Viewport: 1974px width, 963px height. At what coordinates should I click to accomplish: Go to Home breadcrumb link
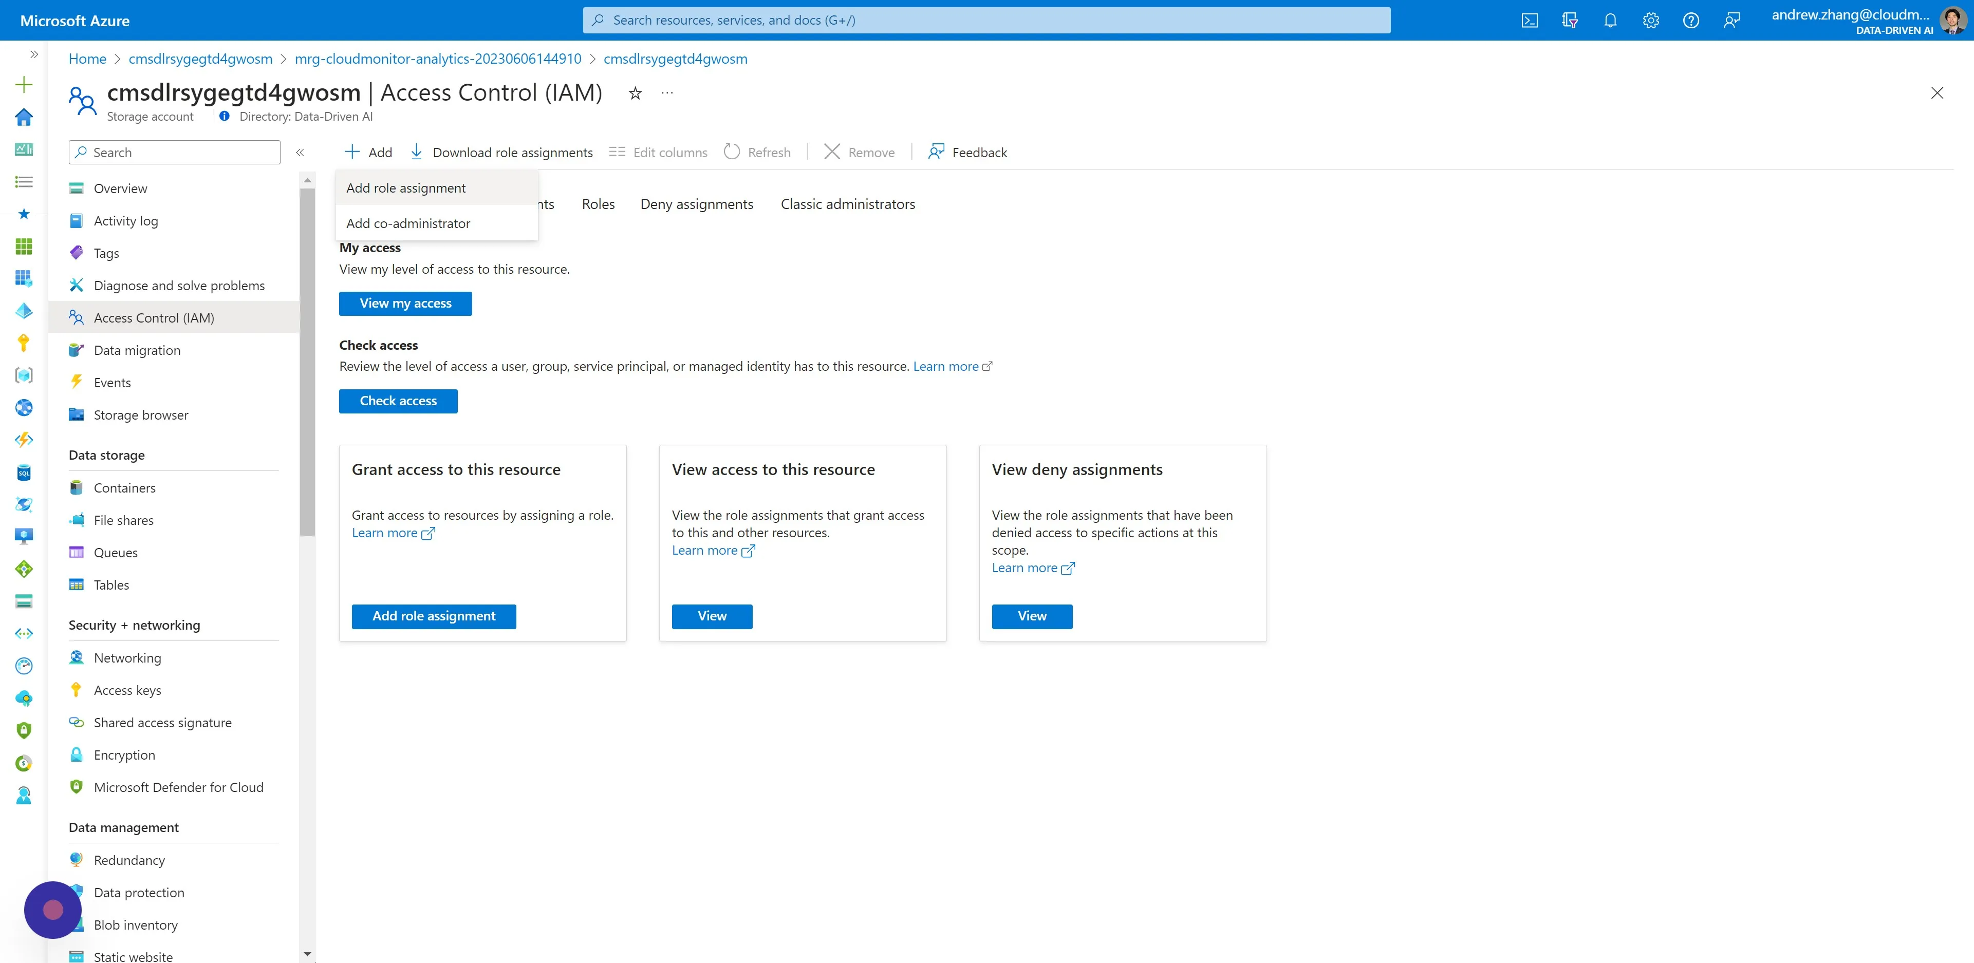click(87, 59)
